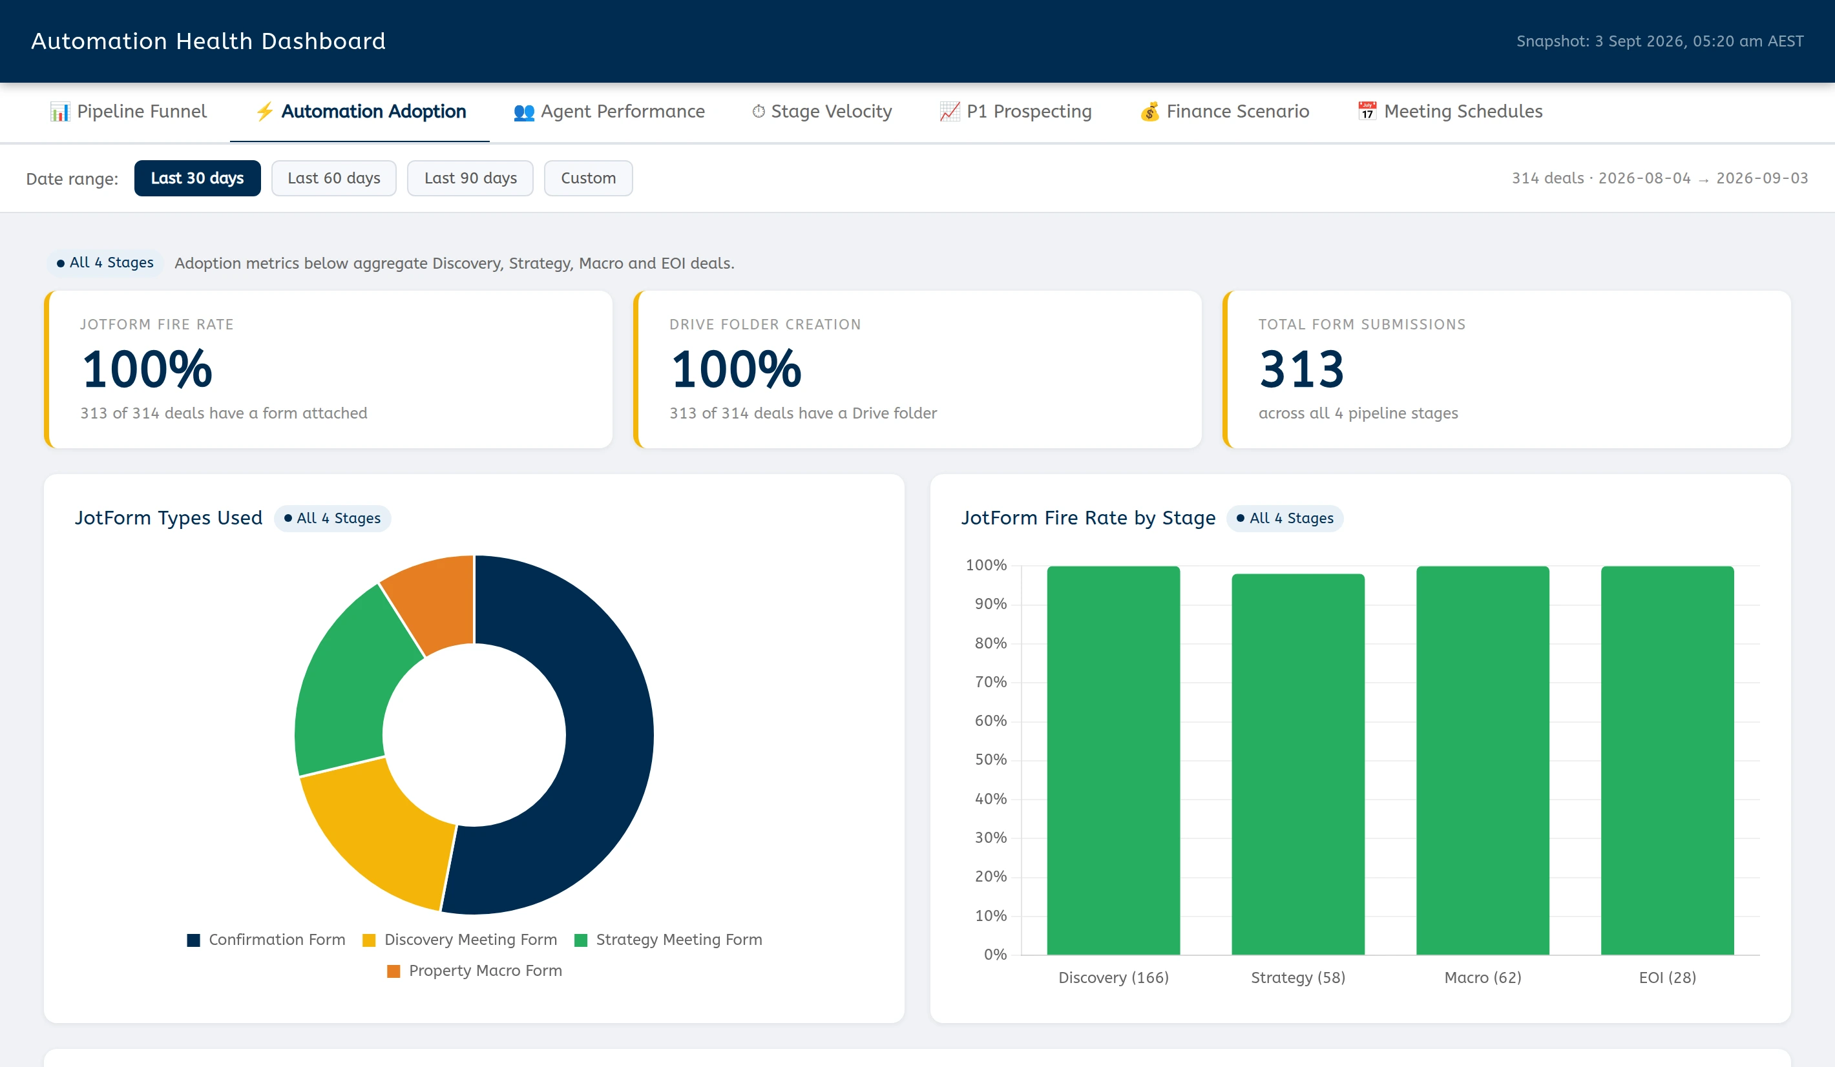Click the snapshot timestamp in header
The width and height of the screenshot is (1835, 1067).
(x=1659, y=41)
